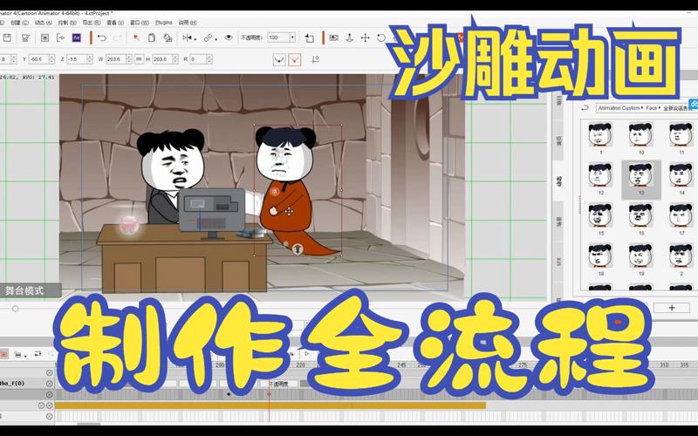Select face expression thumbnail 17

pyautogui.click(x=681, y=215)
